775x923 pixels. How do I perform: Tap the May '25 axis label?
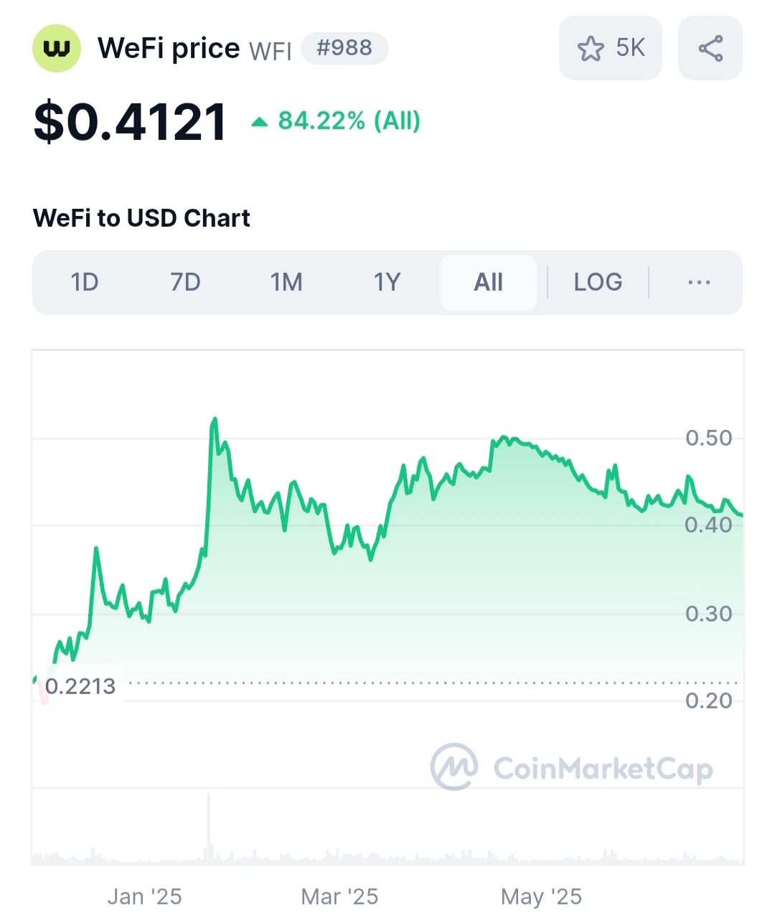click(541, 896)
